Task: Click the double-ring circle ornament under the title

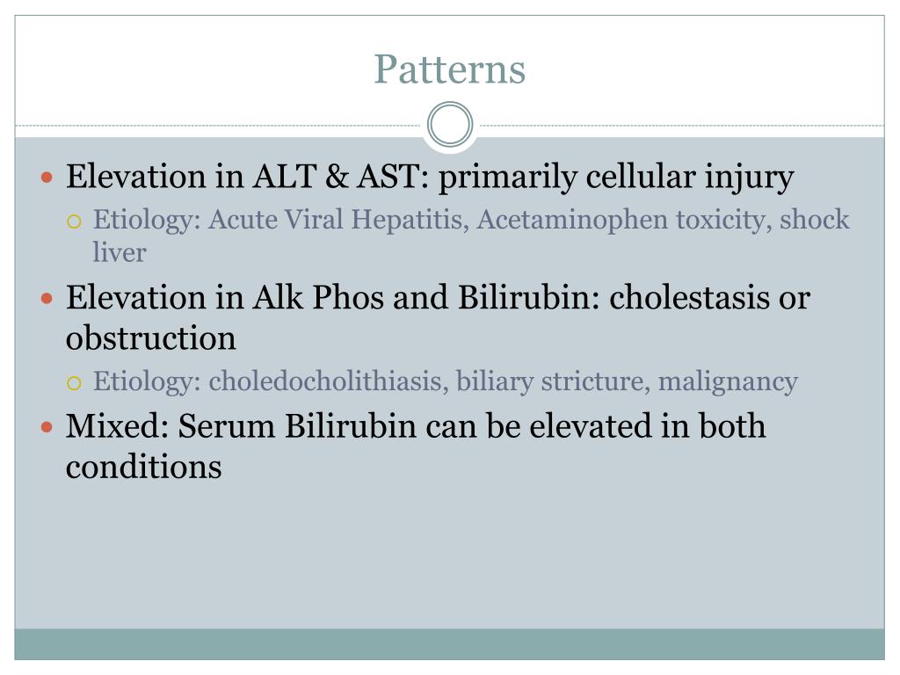Action: coord(450,125)
